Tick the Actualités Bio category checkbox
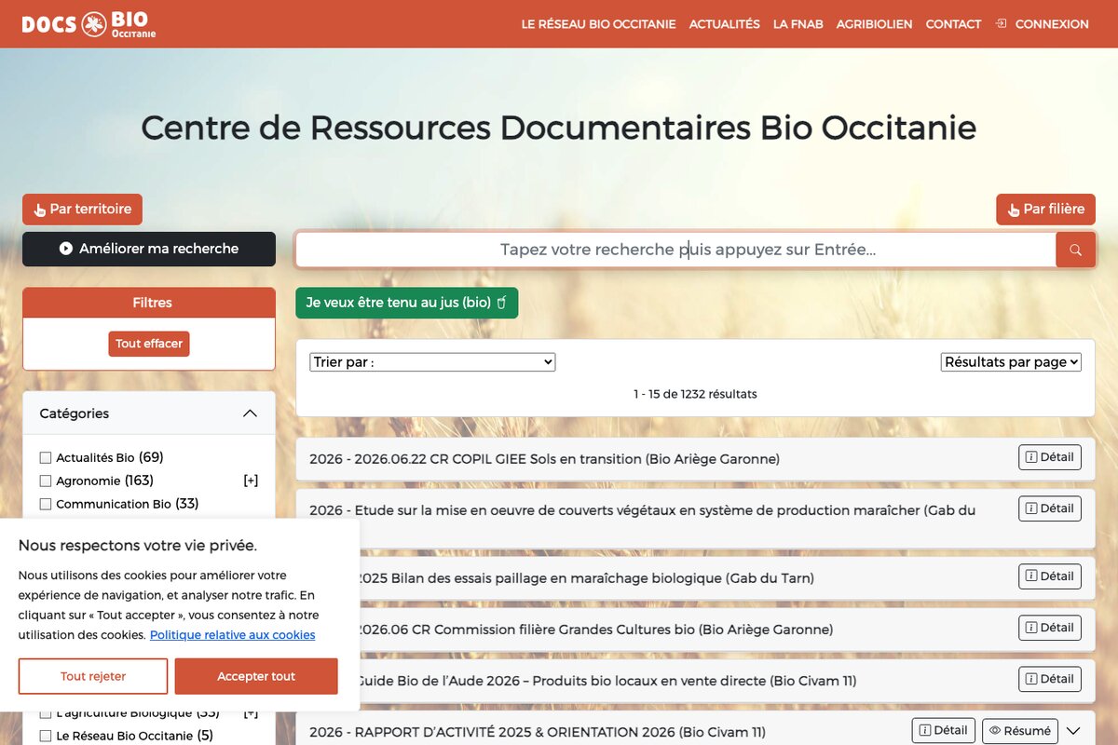Viewport: 1118px width, 745px height. [x=46, y=457]
